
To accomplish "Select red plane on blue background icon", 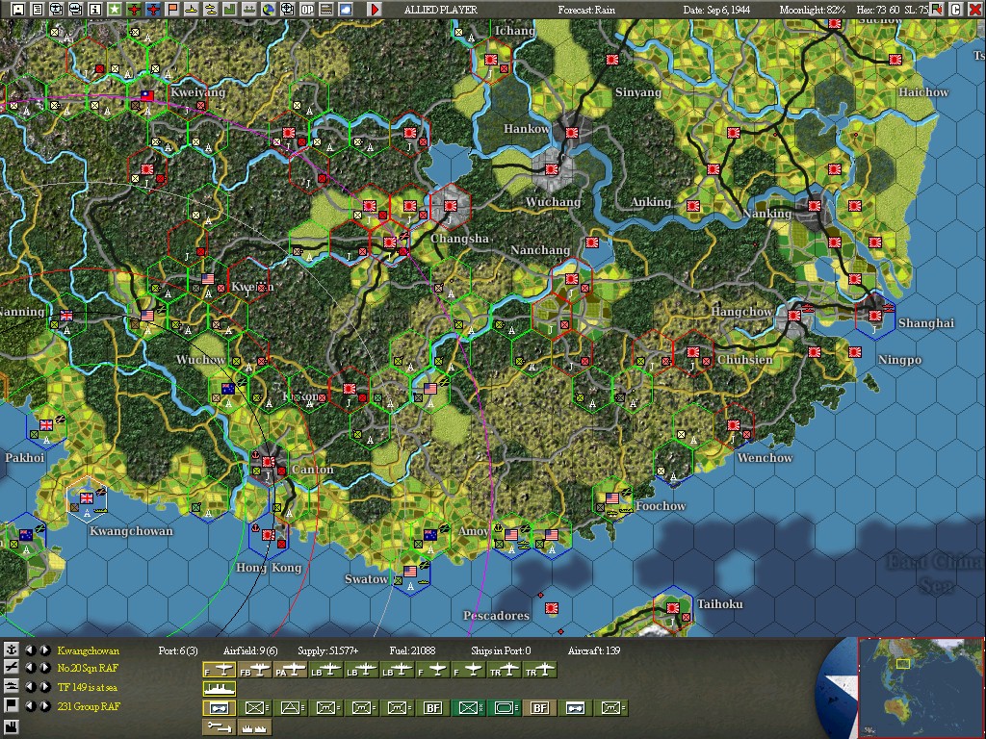I will (153, 9).
